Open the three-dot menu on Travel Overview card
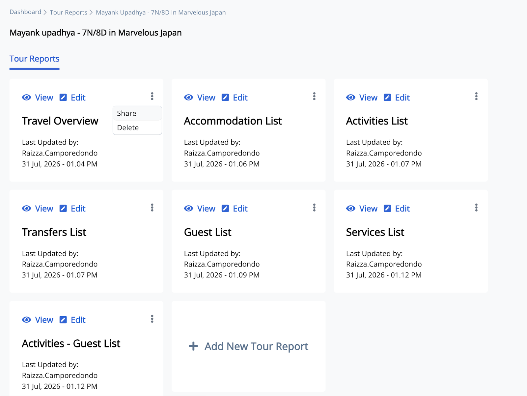The height and width of the screenshot is (396, 527). [x=152, y=96]
